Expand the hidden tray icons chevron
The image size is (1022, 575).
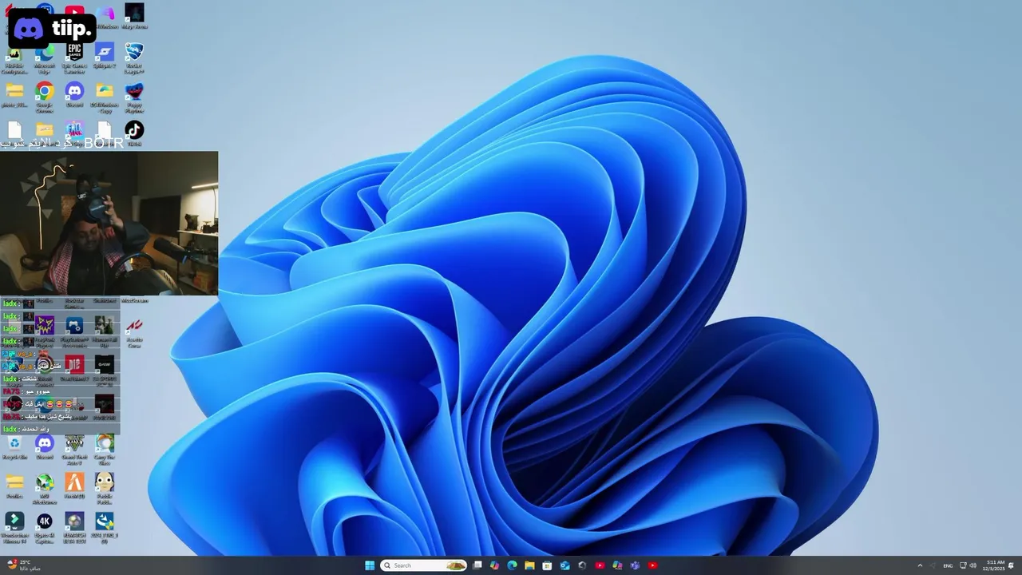tap(920, 565)
